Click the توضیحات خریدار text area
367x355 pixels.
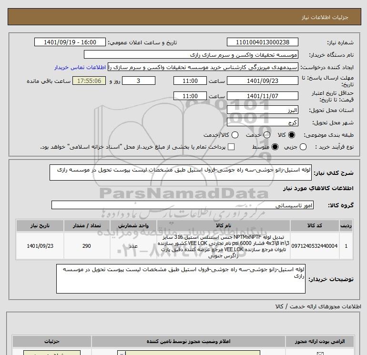(181, 279)
